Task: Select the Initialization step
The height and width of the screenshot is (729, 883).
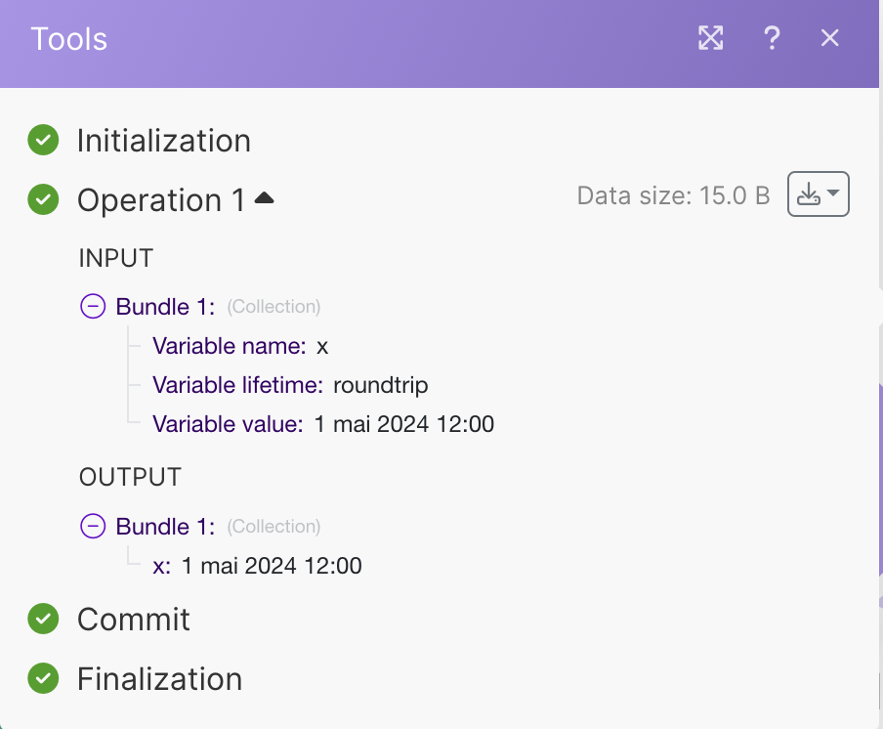Action: pyautogui.click(x=163, y=141)
